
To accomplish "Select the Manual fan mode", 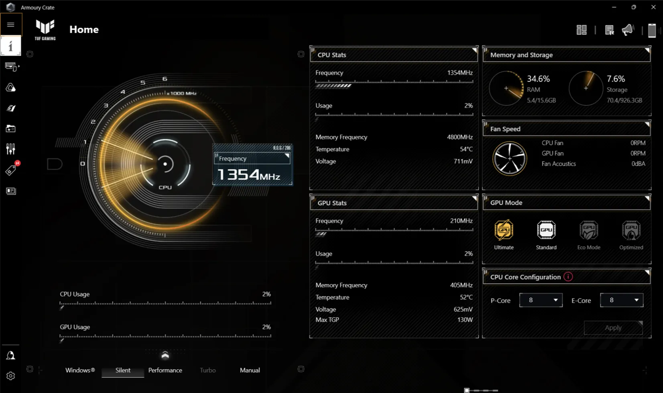I will [x=249, y=370].
